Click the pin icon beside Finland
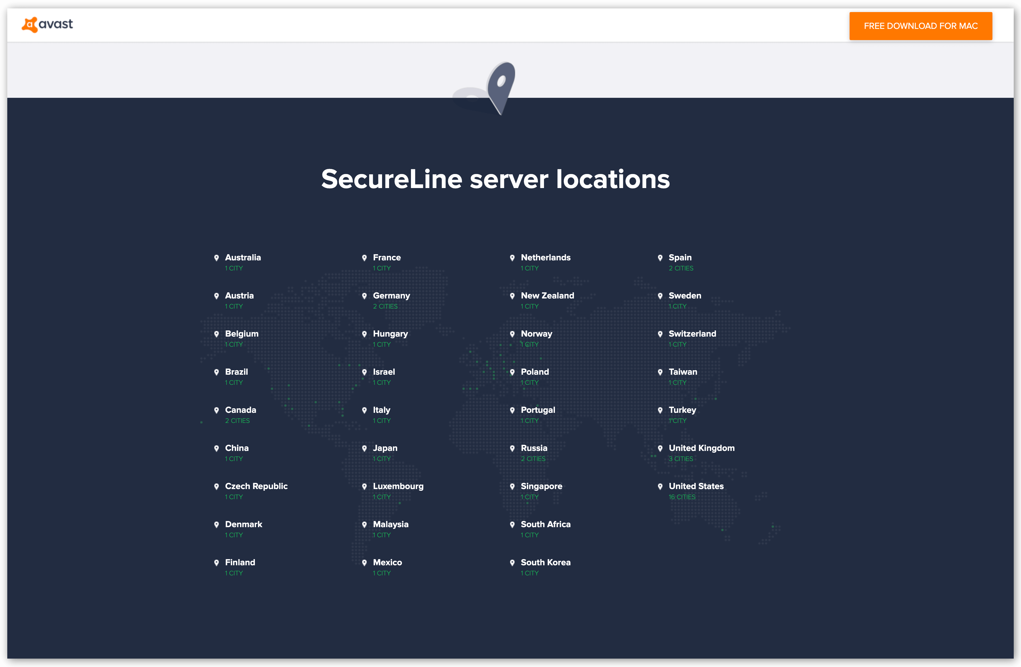The image size is (1021, 667). coord(216,563)
